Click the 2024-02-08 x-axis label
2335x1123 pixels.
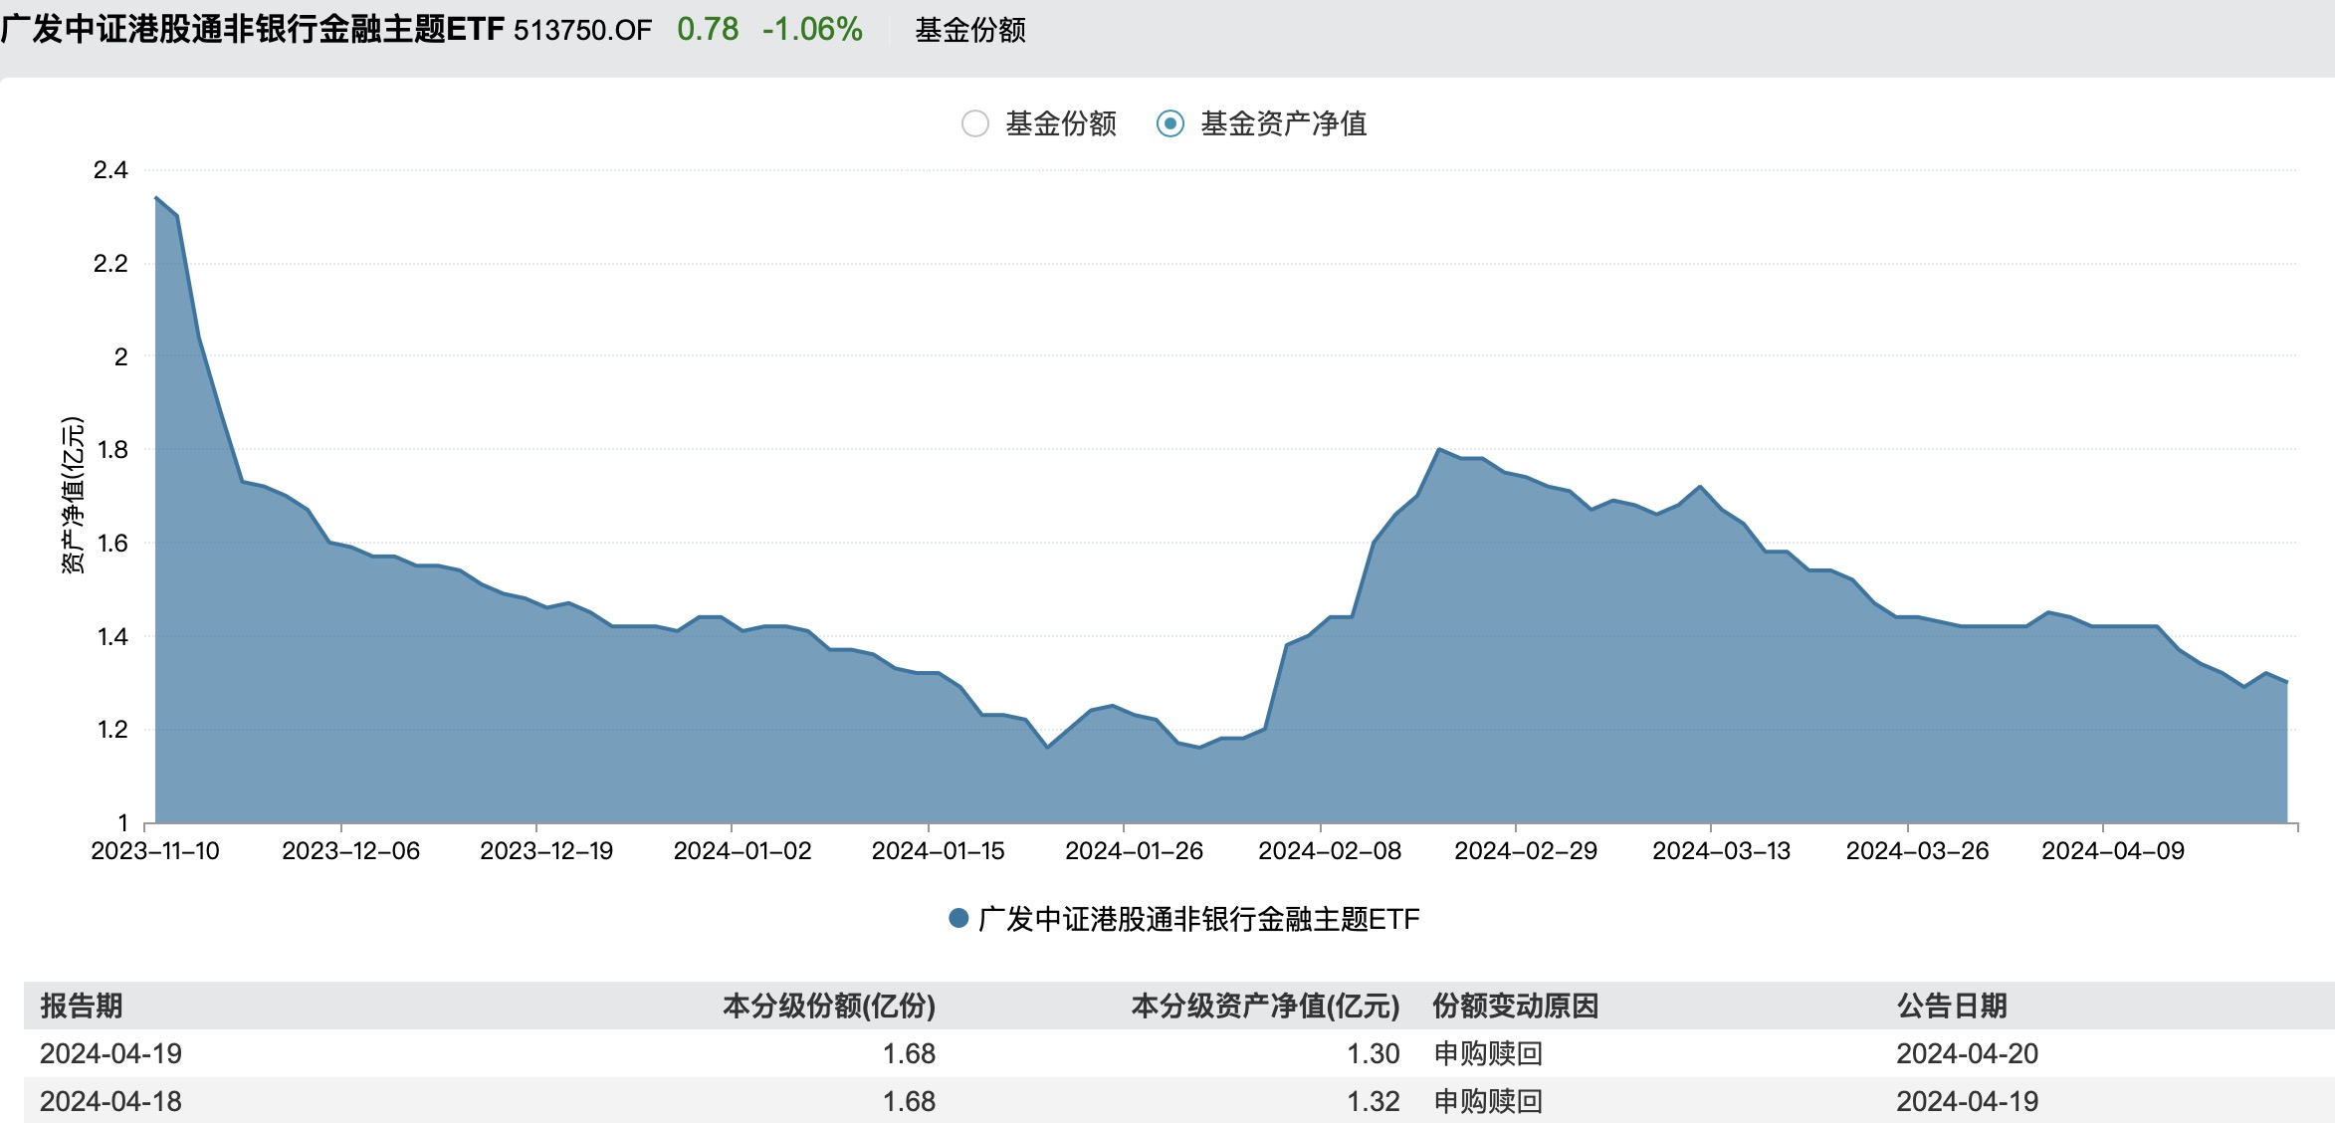click(1330, 851)
